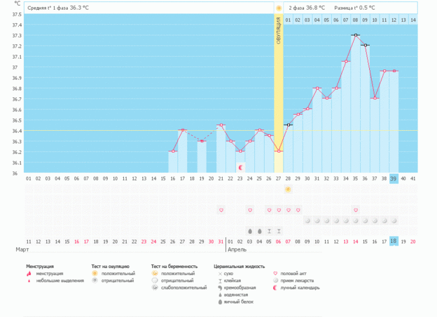
Task: Click the moon calendar icon on cycle day 23
Action: 240,168
